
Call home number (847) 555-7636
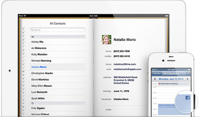pos(122,51)
